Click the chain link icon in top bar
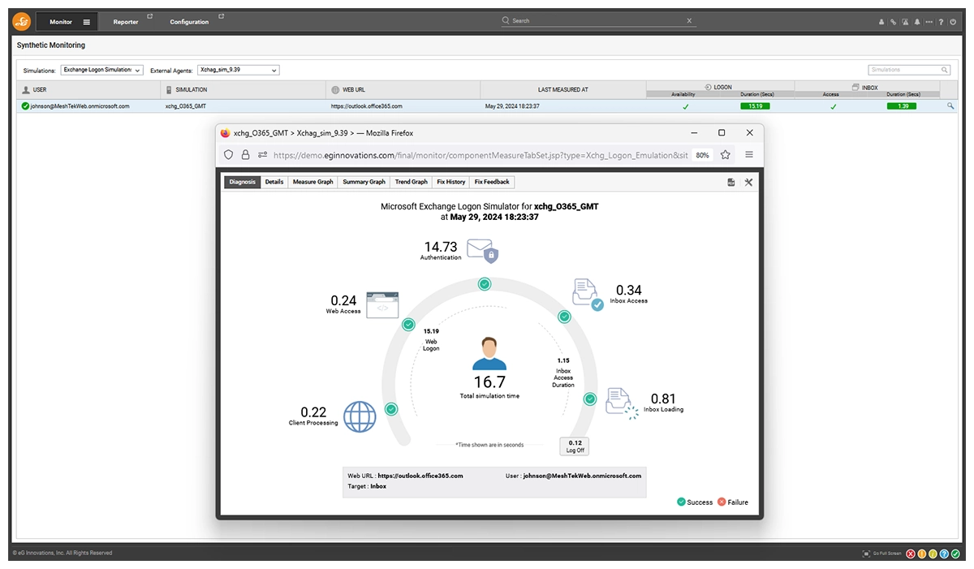 click(893, 22)
